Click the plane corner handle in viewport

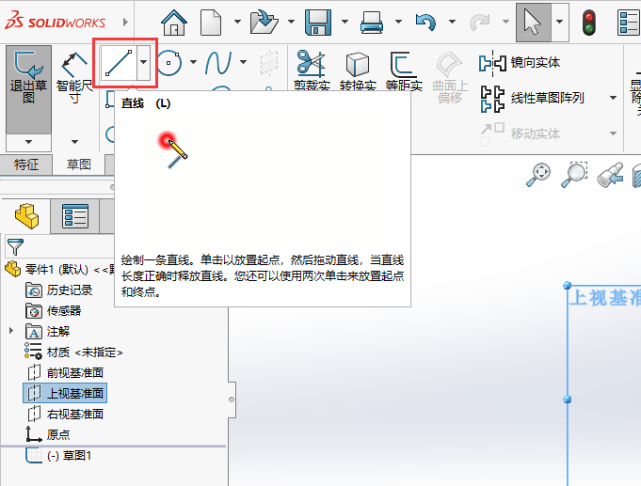pos(568,285)
